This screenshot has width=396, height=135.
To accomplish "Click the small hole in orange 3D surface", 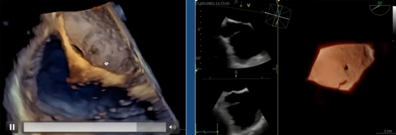I will click(x=346, y=67).
